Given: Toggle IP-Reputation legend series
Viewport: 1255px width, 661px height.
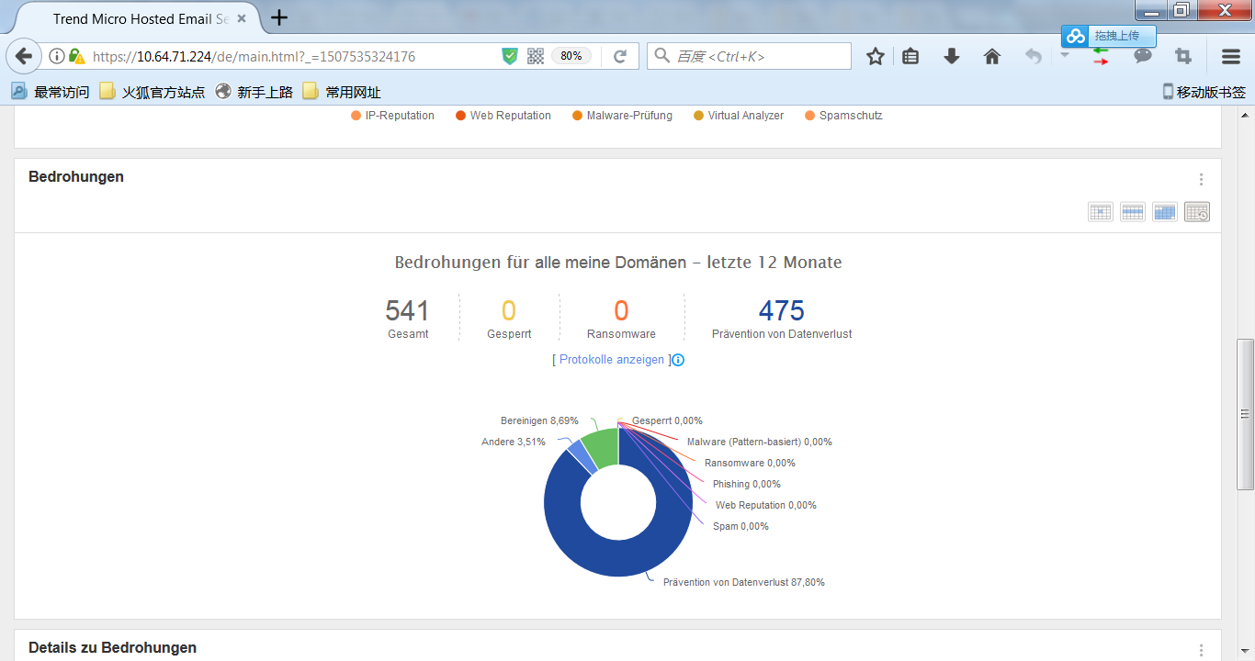Looking at the screenshot, I should pos(392,116).
